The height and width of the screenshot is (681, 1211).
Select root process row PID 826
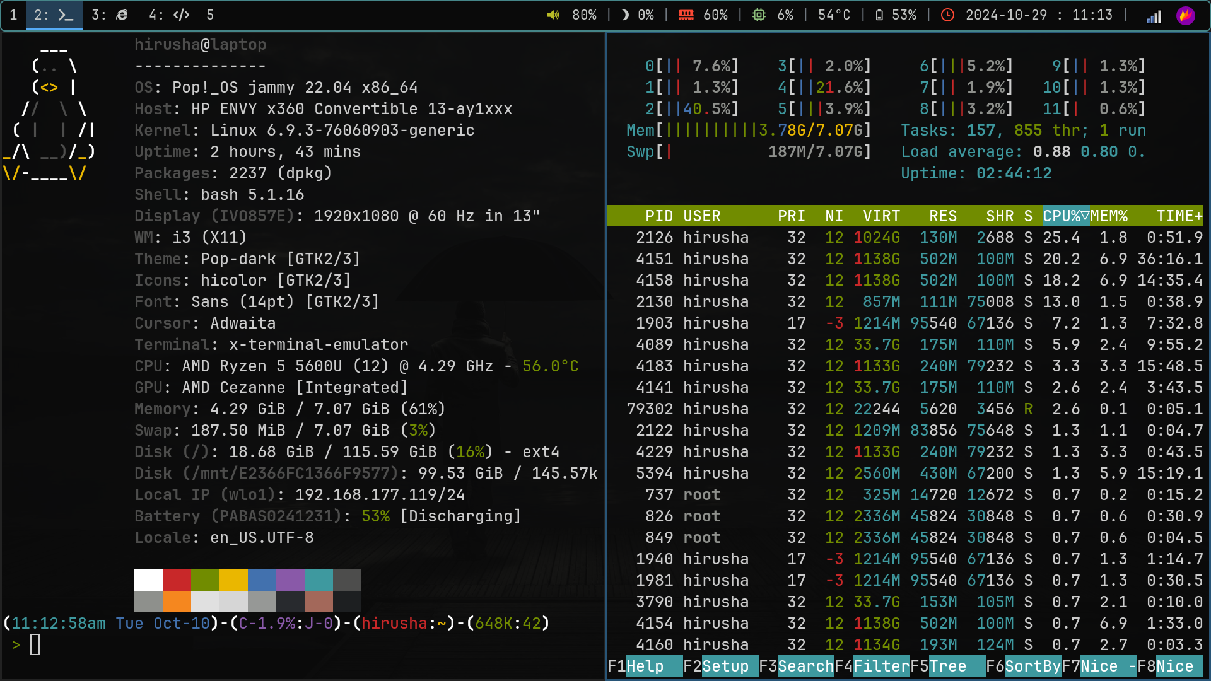pyautogui.click(x=906, y=516)
